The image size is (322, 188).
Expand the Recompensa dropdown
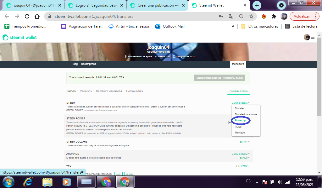pos(89,64)
